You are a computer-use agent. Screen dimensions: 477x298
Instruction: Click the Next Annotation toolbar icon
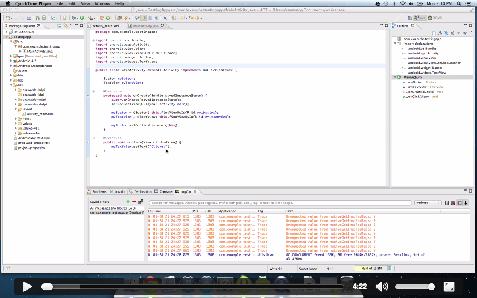pyautogui.click(x=173, y=18)
